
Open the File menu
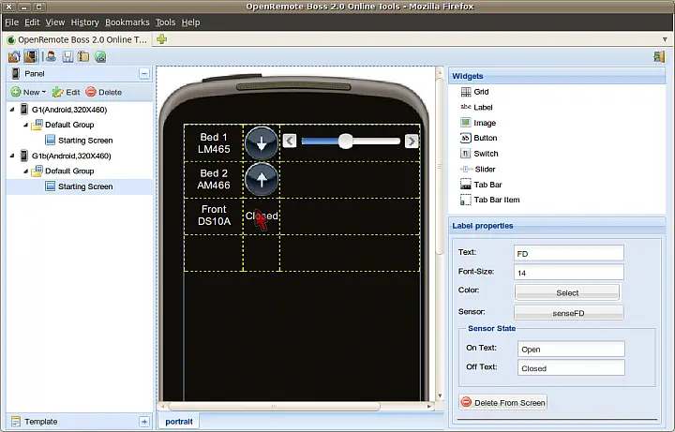pyautogui.click(x=11, y=22)
